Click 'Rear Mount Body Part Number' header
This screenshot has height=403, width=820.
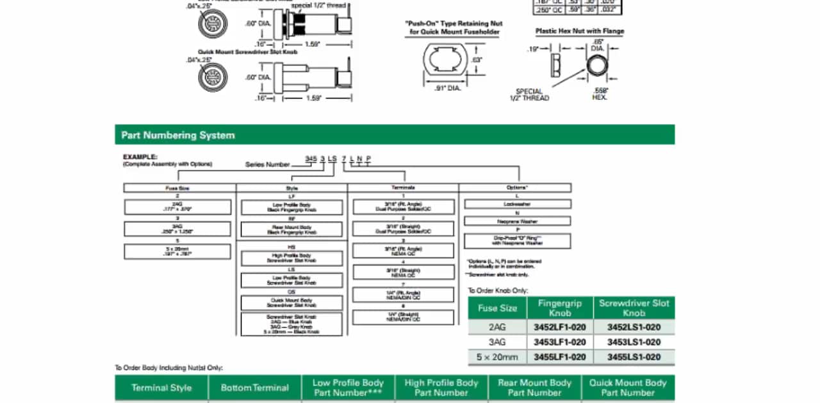pos(534,388)
